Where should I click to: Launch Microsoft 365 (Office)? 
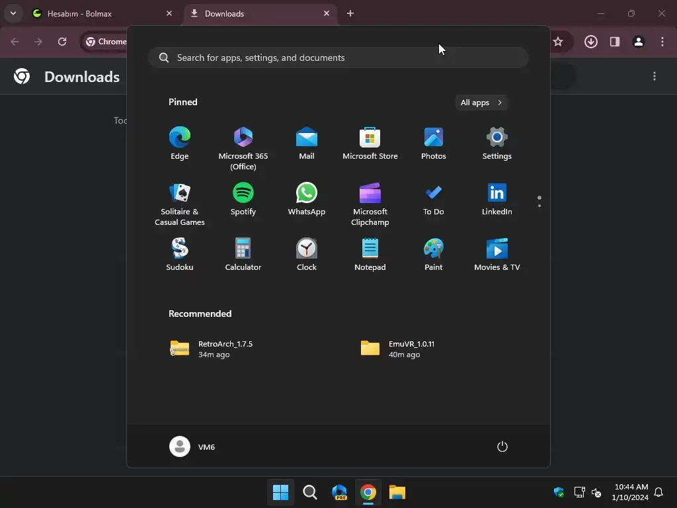(x=243, y=149)
